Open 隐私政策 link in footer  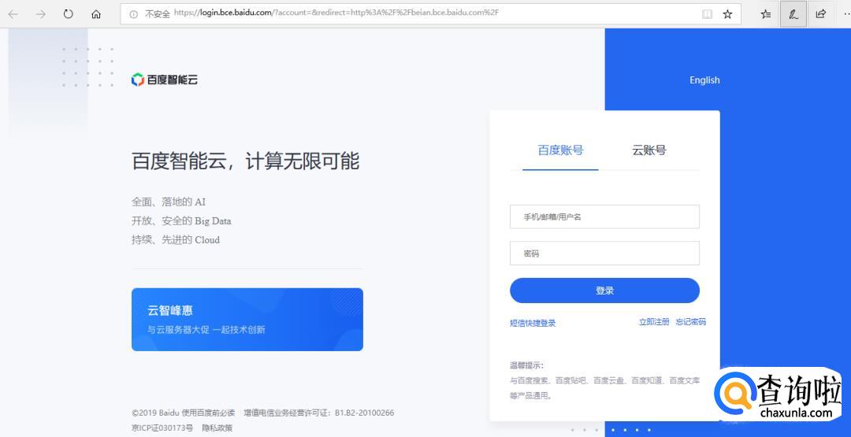(x=217, y=428)
